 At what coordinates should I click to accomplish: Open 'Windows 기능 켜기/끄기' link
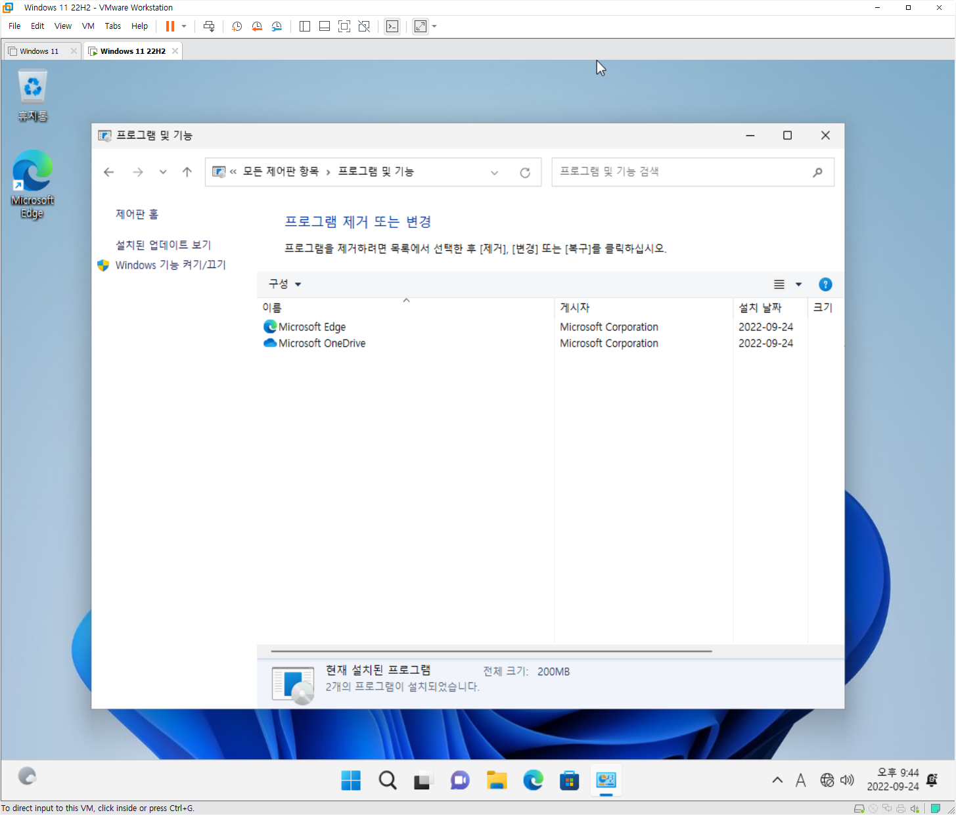pos(170,265)
